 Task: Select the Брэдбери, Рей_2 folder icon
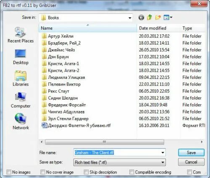point(44,43)
